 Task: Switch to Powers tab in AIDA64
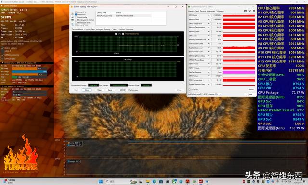tap(107, 29)
